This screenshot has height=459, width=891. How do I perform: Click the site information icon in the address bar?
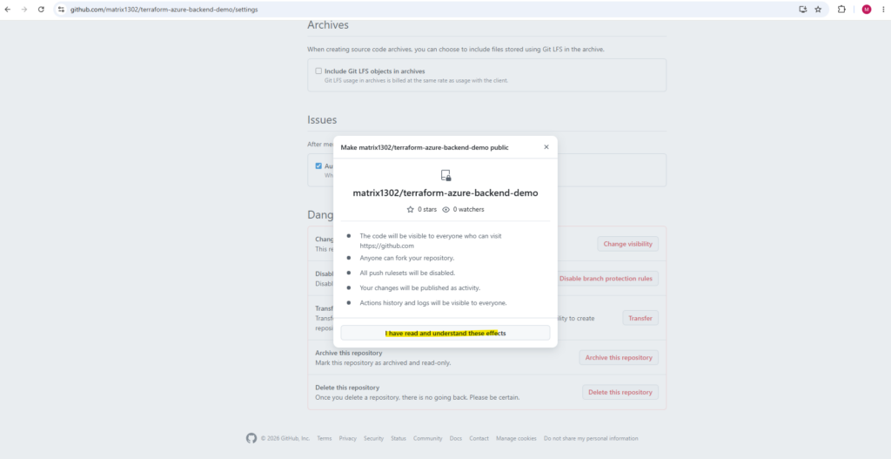click(x=62, y=9)
